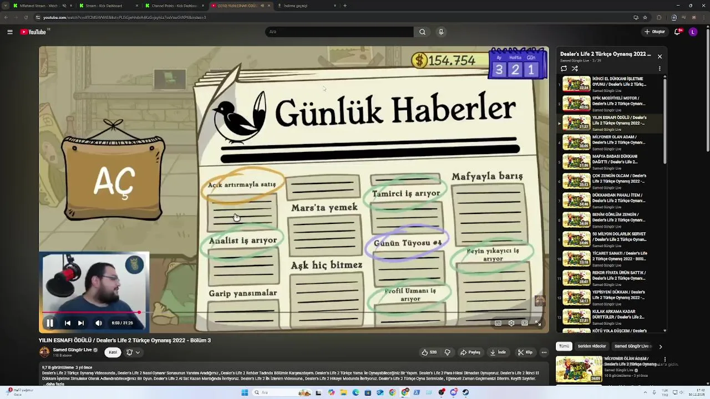This screenshot has height=399, width=710.
Task: Like the video (520 thumbs up)
Action: coord(429,352)
